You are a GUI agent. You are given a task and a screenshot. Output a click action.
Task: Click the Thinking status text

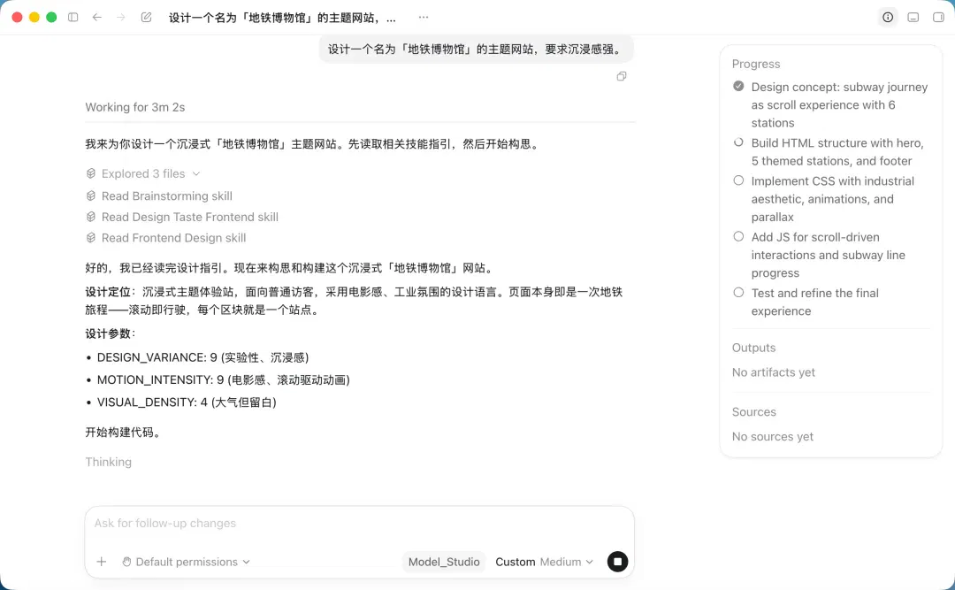(x=109, y=462)
